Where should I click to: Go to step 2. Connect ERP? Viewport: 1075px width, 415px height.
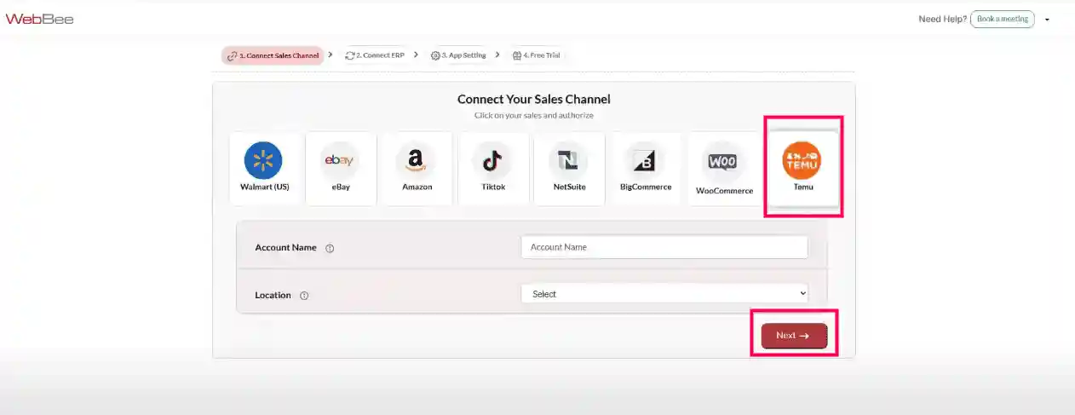coord(375,55)
